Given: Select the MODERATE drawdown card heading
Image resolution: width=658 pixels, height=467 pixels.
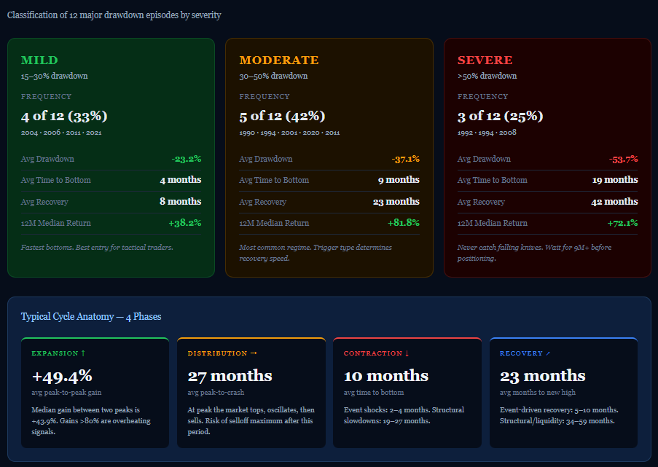Looking at the screenshot, I should pos(279,60).
